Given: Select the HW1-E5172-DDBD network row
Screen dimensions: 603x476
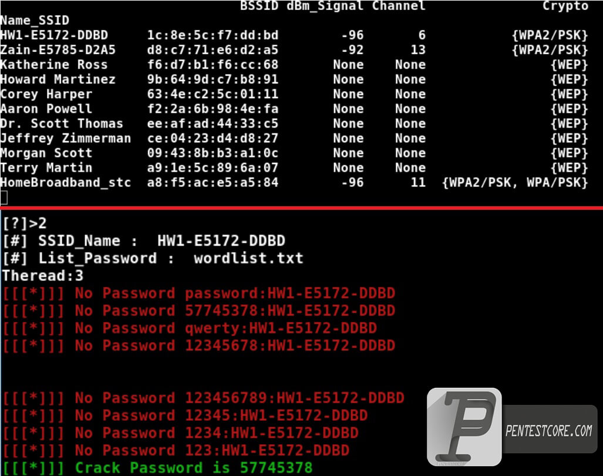Looking at the screenshot, I should pos(294,35).
